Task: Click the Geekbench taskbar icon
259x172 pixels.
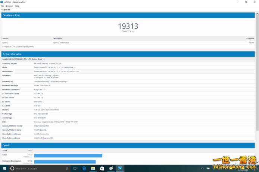Action: (x=120, y=168)
